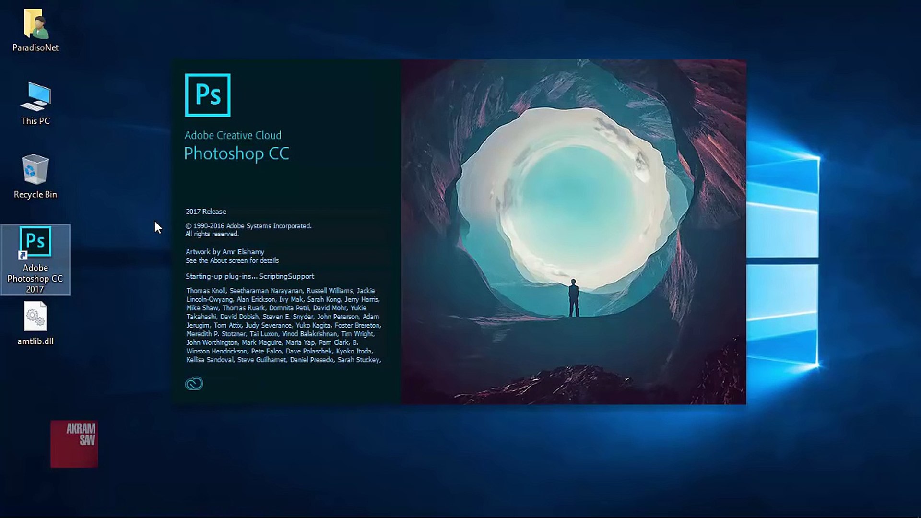This screenshot has width=921, height=518.
Task: Open the Recycle Bin icon
Action: click(x=35, y=170)
